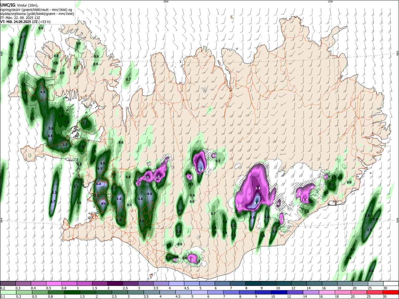399x299 pixels.
Task: Select the darkest green swatch at 1 in the rain legend
Action: [x=72, y=292]
